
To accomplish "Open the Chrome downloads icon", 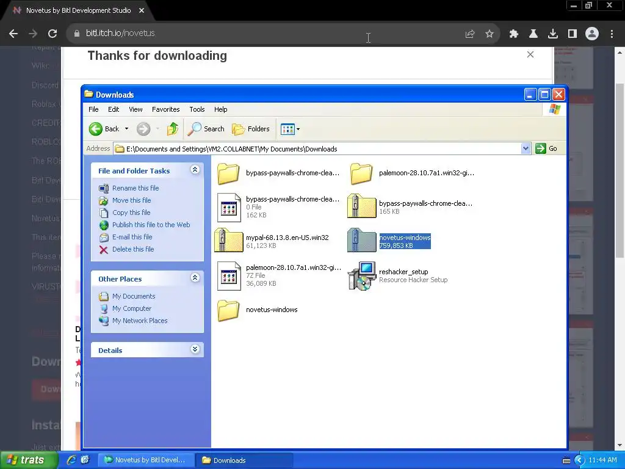I will [x=553, y=34].
